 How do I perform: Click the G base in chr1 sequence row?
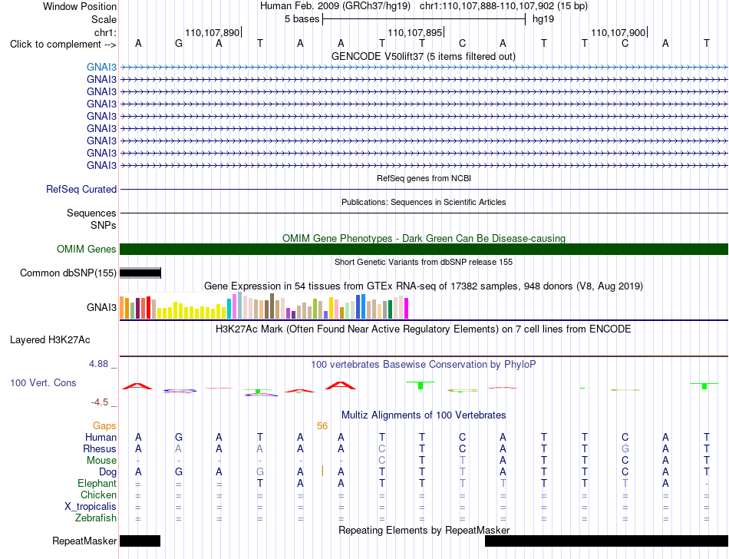click(179, 43)
